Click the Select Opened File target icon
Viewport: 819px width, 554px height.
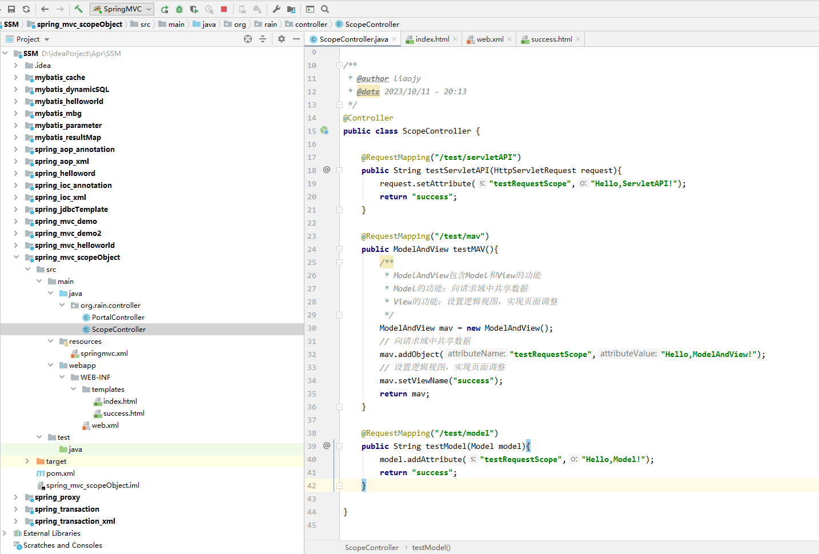pyautogui.click(x=248, y=39)
